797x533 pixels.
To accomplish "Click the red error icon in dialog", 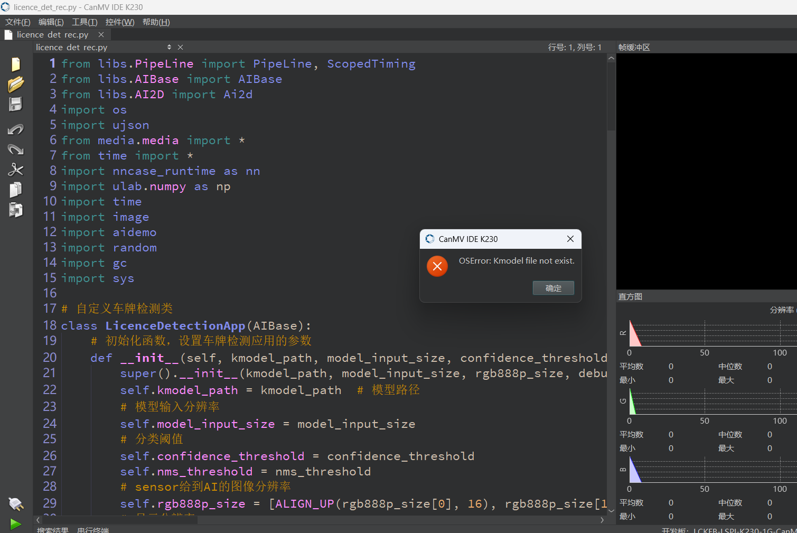I will [x=437, y=266].
